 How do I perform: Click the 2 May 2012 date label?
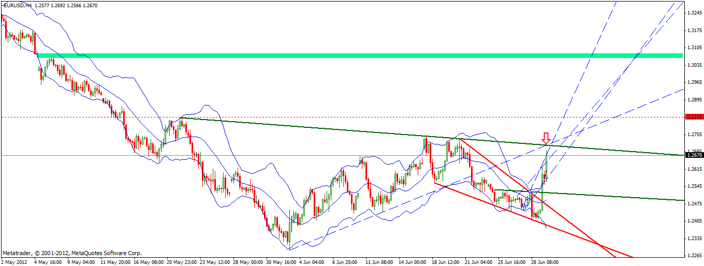point(13,262)
